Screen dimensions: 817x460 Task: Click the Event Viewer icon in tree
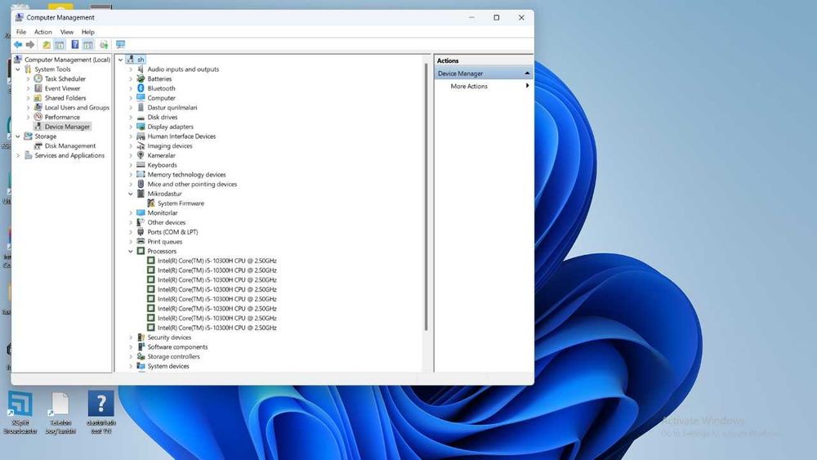point(38,88)
